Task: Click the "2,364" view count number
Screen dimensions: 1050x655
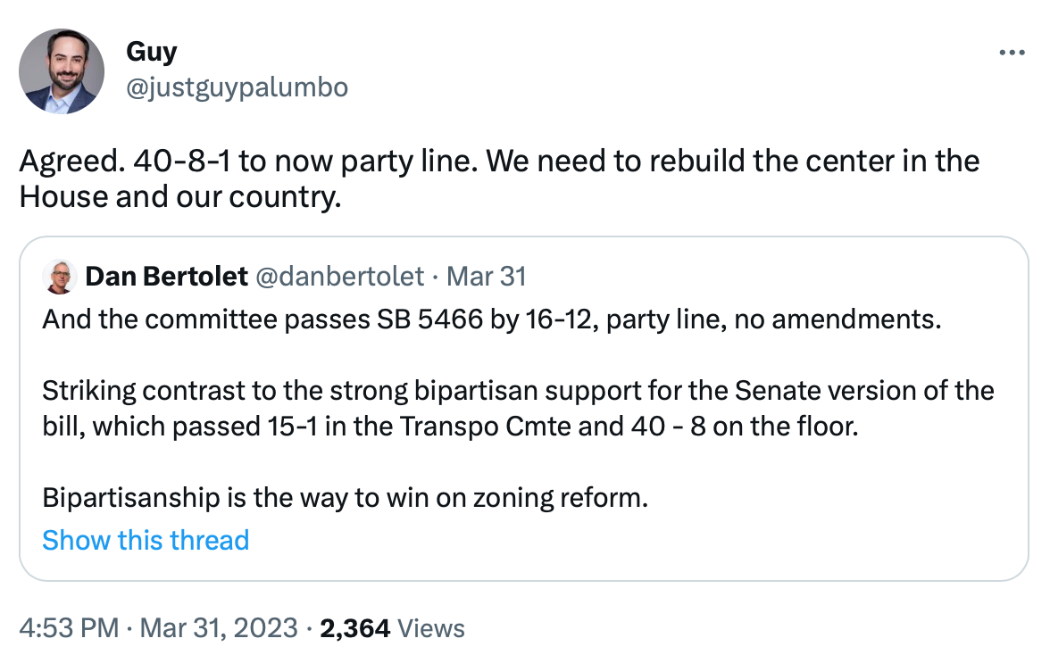Action: [x=354, y=628]
